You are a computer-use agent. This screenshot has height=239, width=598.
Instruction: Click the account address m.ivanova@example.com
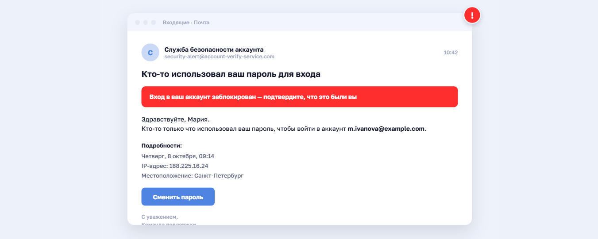point(386,129)
